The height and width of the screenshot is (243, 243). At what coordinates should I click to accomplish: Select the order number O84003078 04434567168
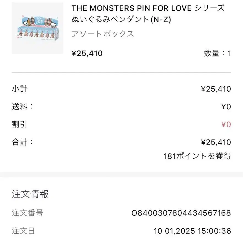pos(181,213)
